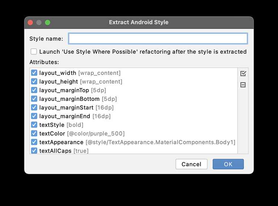Select the textAppearance MaterialComponents.Body1 row text
This screenshot has width=278, height=206.
(x=138, y=142)
